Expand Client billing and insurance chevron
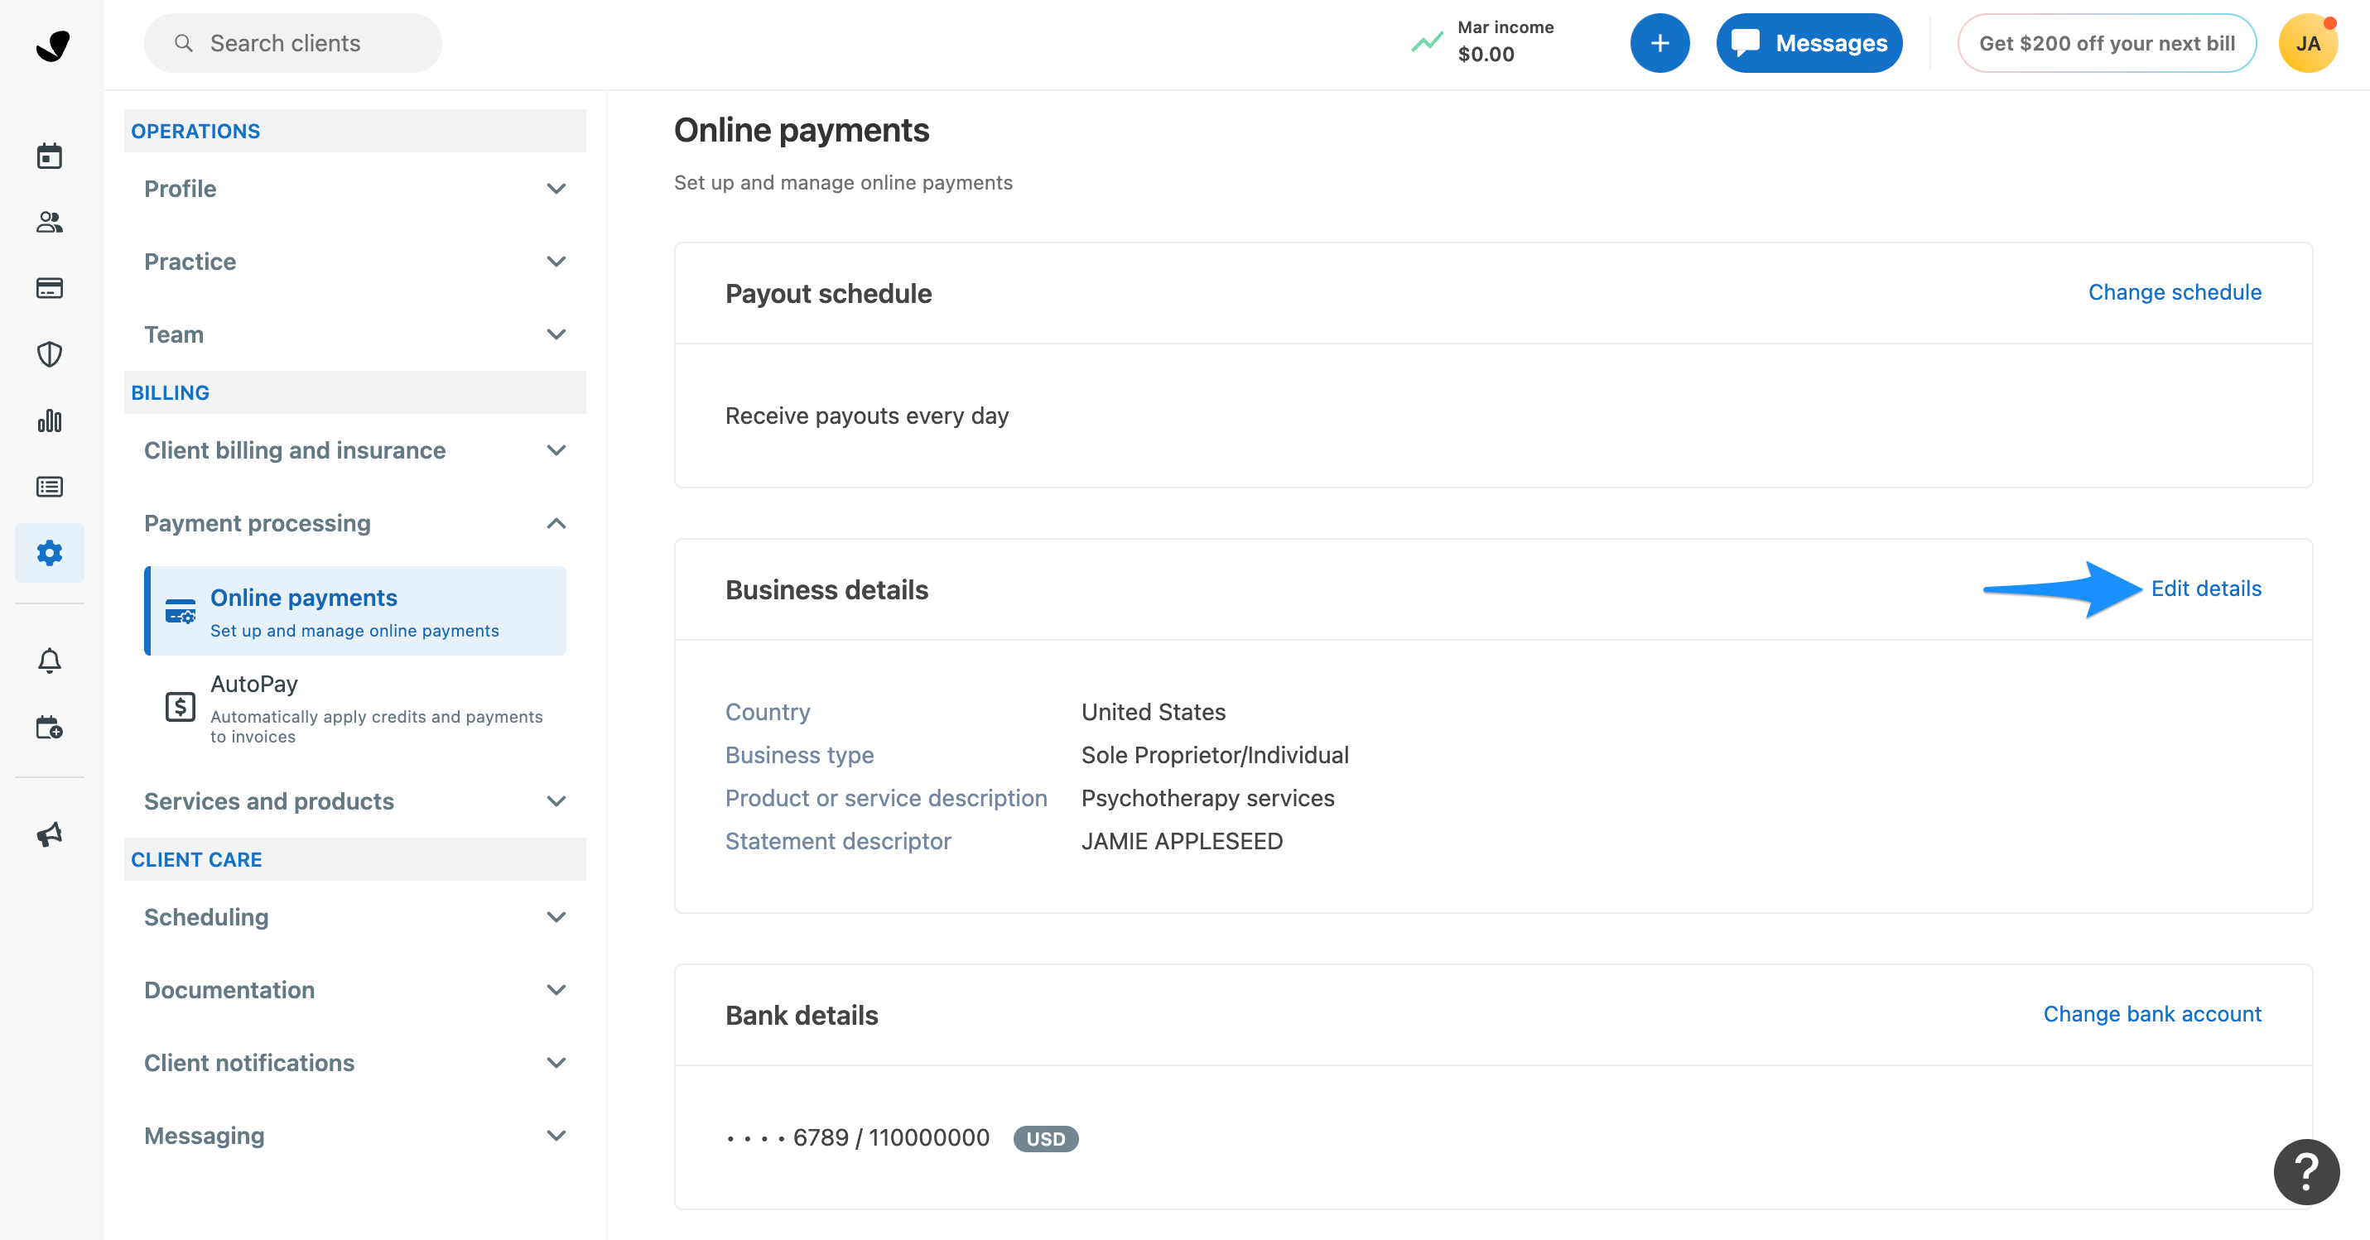 [x=556, y=449]
